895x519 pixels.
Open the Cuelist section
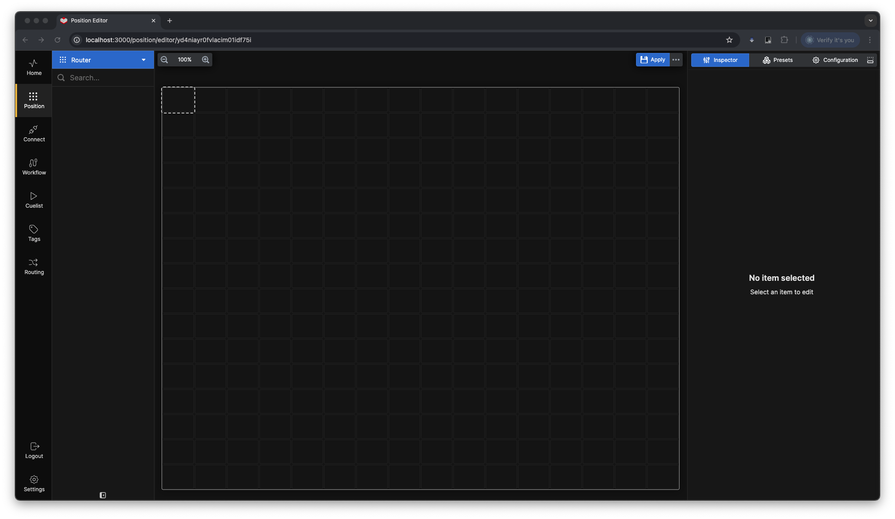pos(34,200)
